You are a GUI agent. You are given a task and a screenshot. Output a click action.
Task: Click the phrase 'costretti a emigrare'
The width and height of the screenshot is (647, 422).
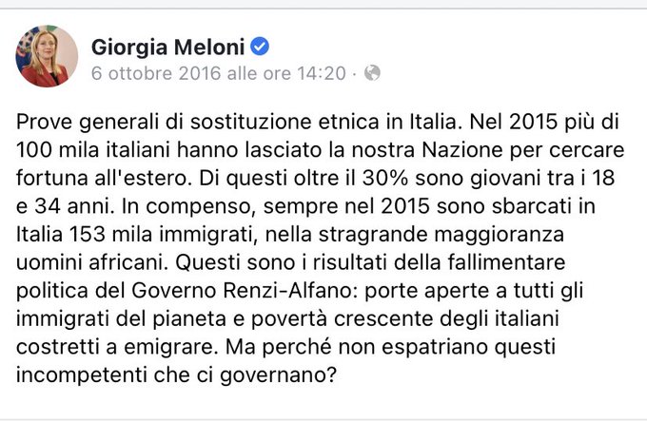pos(116,347)
